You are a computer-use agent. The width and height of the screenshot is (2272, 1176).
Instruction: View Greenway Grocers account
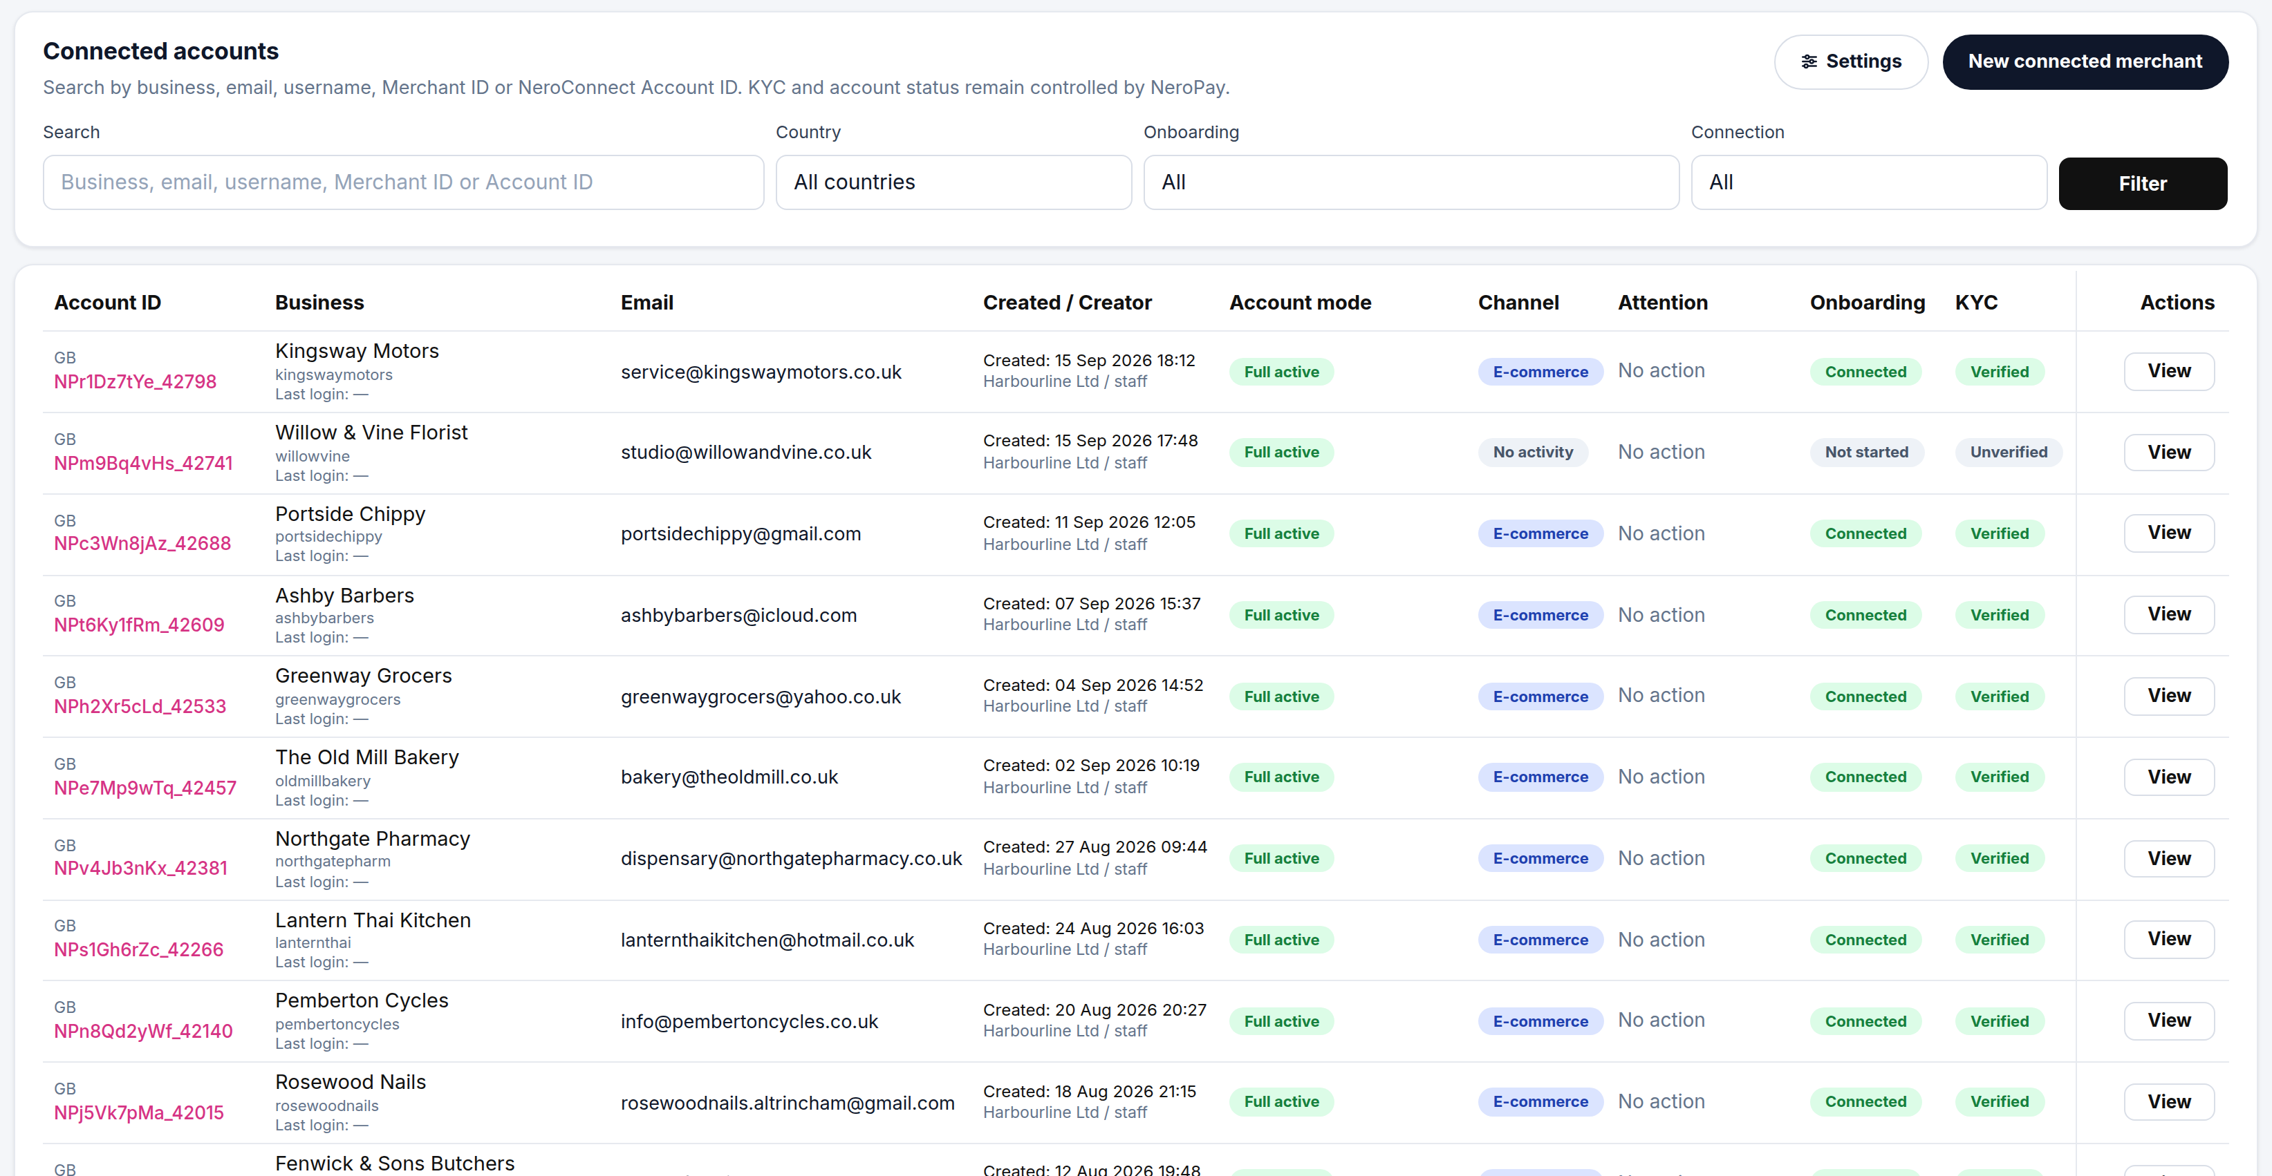tap(2169, 696)
